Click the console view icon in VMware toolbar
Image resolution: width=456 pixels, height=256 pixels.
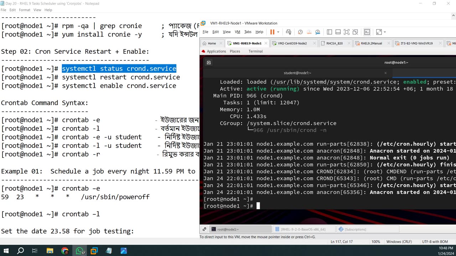pos(367,32)
